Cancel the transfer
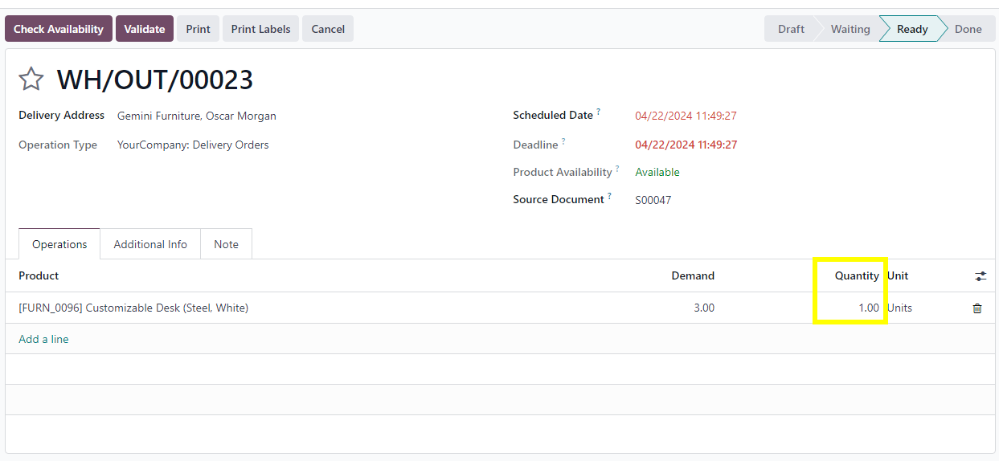The image size is (999, 461). pos(328,29)
